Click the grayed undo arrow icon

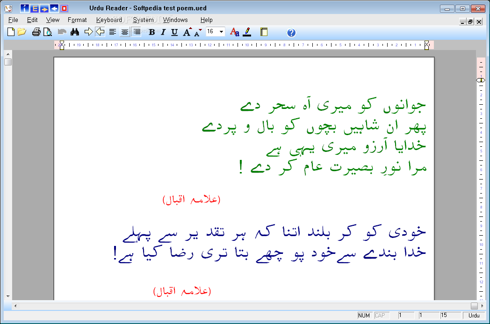62,32
